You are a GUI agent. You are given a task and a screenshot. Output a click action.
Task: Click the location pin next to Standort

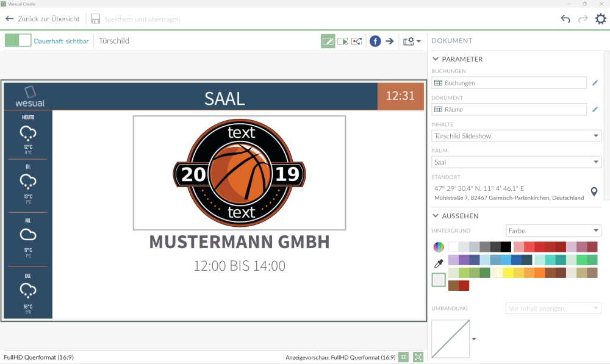(x=594, y=192)
